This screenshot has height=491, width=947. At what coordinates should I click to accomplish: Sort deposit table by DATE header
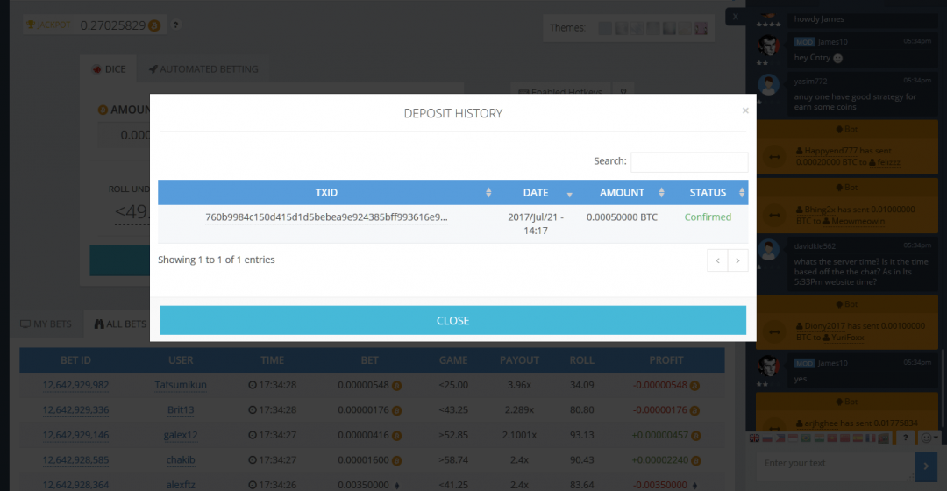click(x=536, y=193)
